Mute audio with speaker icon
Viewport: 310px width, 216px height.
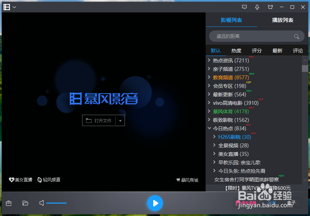point(41,203)
